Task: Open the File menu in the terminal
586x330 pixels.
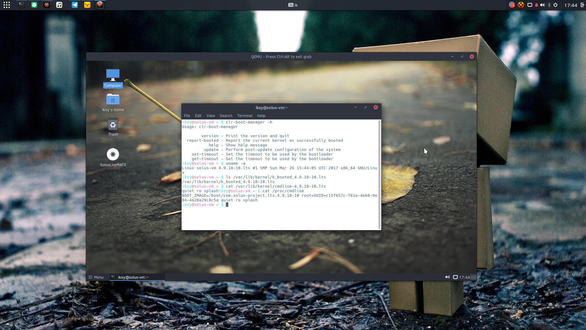Action: click(x=187, y=116)
